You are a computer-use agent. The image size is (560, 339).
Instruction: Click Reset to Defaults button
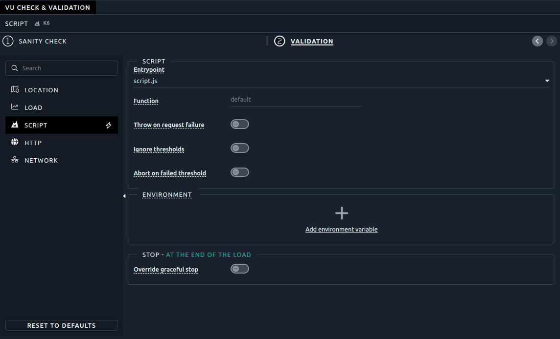pyautogui.click(x=61, y=325)
